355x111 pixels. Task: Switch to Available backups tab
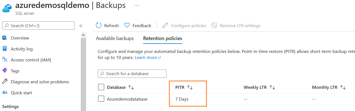[x=115, y=38]
